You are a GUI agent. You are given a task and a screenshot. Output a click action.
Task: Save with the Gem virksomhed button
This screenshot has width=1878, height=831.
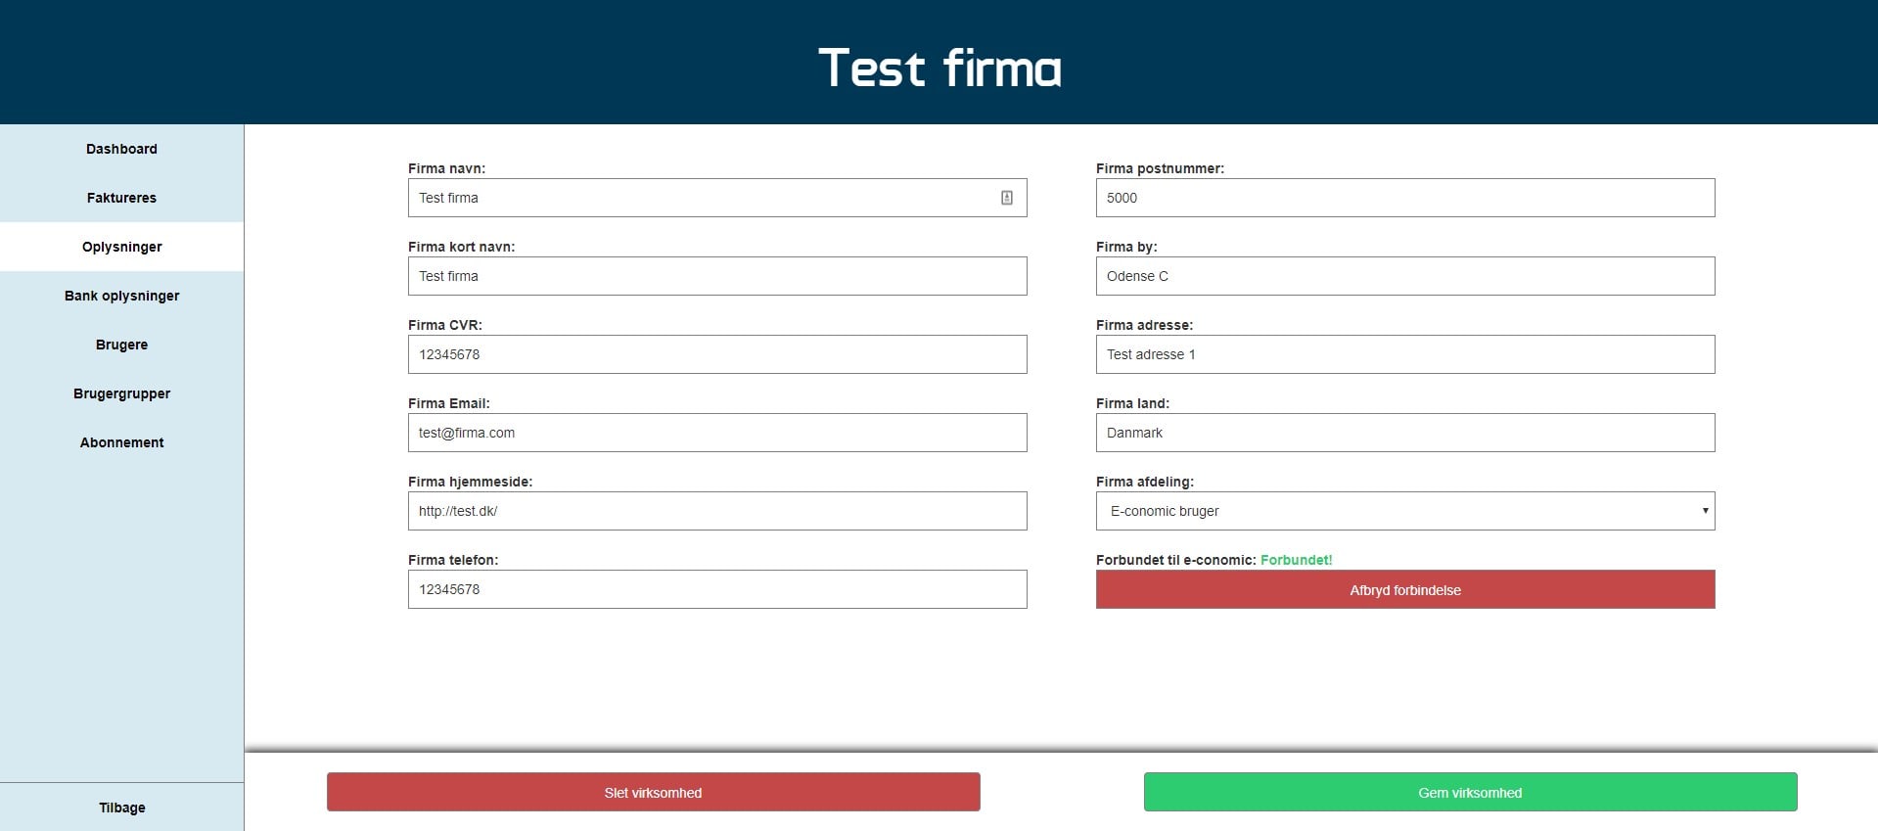1470,792
